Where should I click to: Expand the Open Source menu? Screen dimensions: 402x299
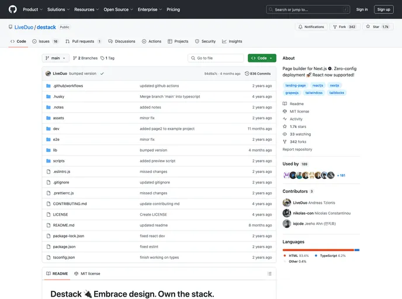tap(118, 9)
